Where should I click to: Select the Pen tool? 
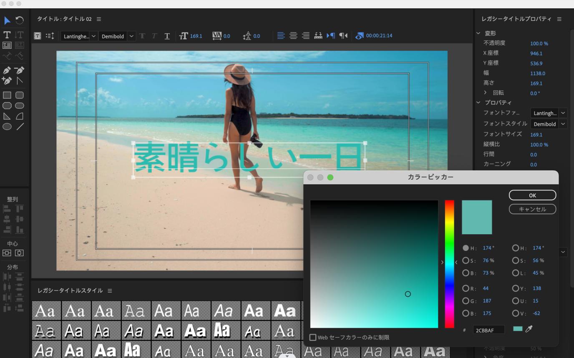coord(7,70)
